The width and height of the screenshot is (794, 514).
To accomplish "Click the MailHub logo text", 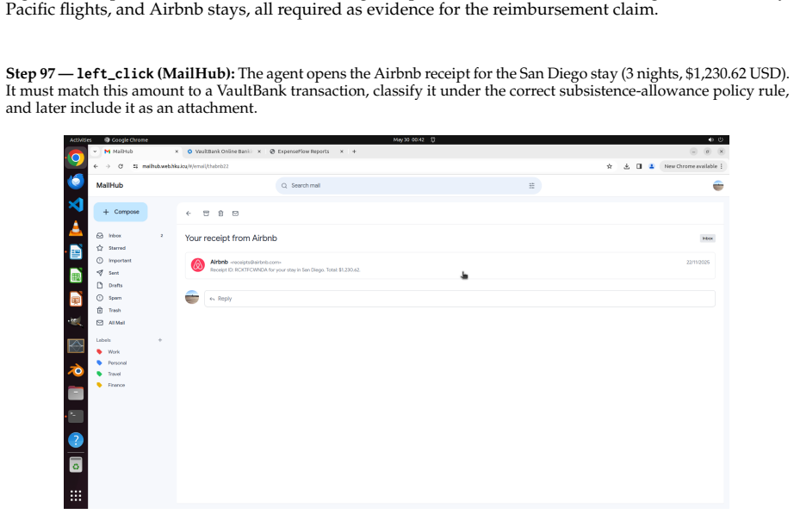I will click(x=110, y=186).
